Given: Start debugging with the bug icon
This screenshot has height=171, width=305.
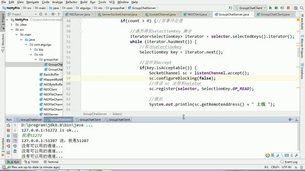Looking at the screenshot, I should coord(276,8).
